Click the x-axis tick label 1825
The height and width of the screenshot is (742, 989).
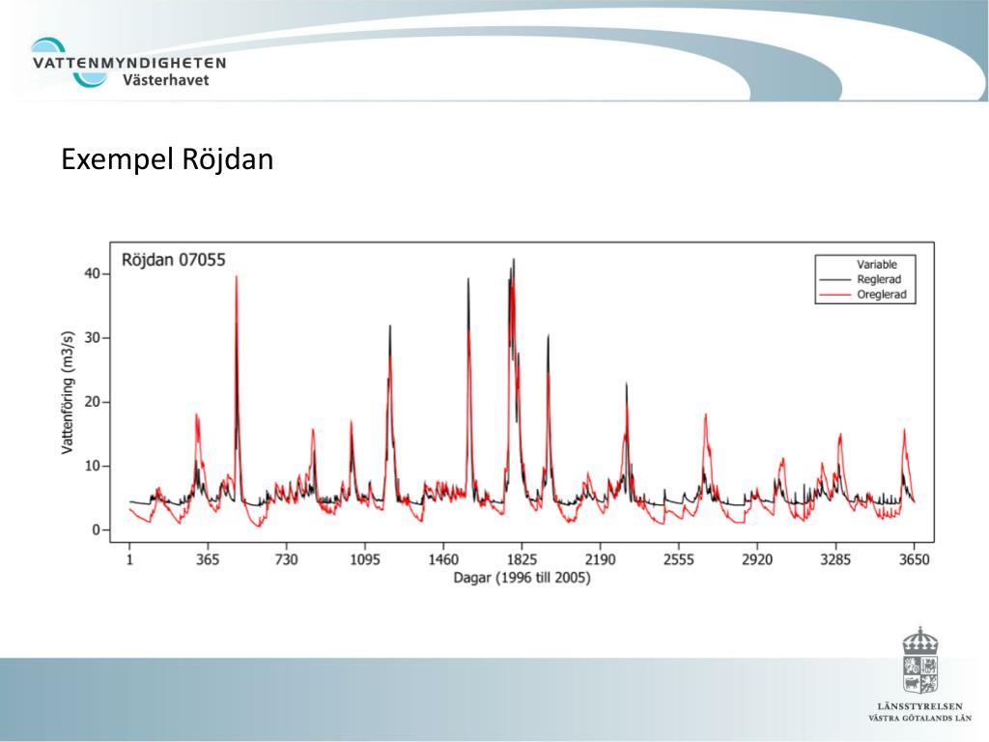522,559
